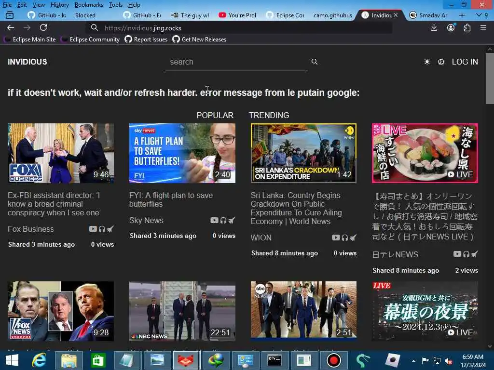Focus the Invidious search field
Viewport: 494px width, 370px height.
pos(236,62)
